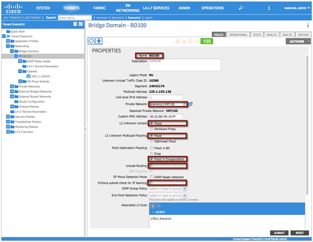Collapse Networking folder
This screenshot has height=242, width=313.
point(8,46)
